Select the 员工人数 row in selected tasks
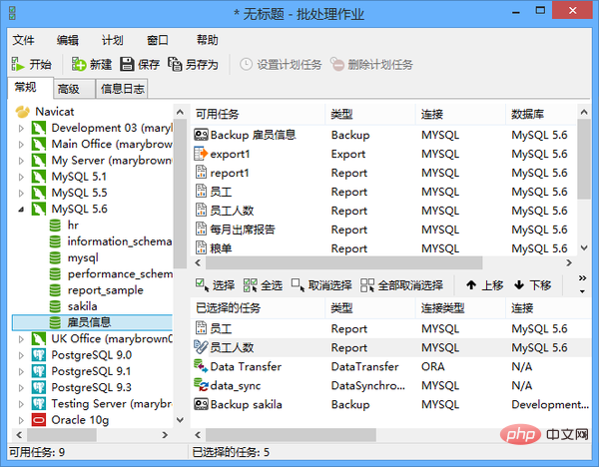 (390, 347)
